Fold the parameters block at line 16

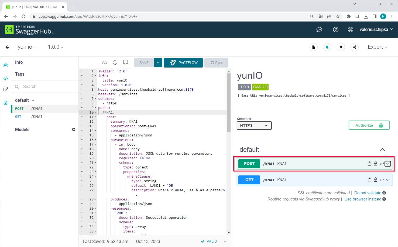click(95, 140)
